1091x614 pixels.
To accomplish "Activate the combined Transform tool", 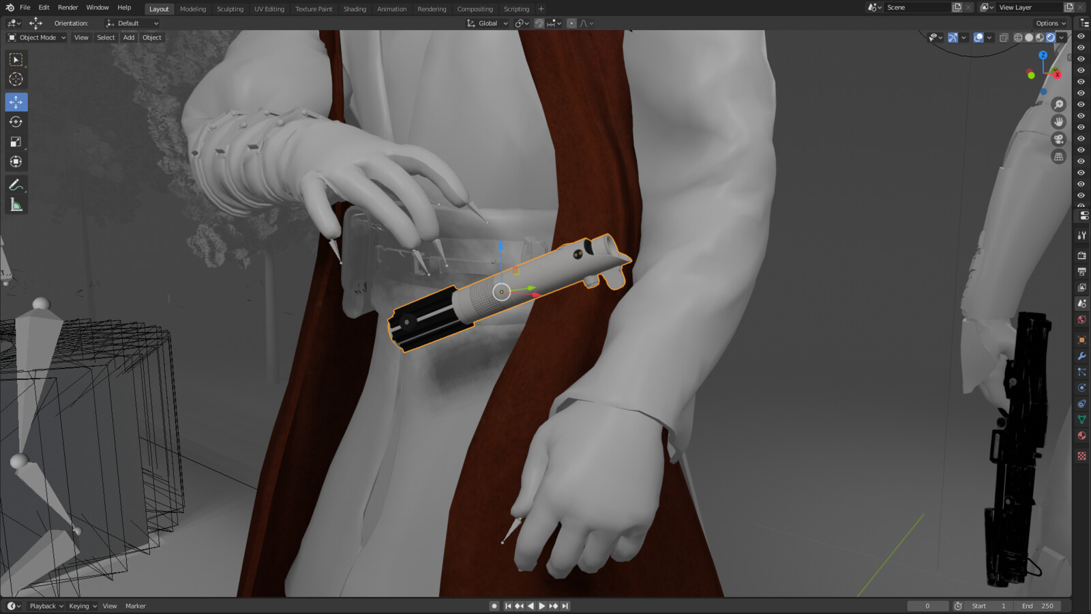I will pos(16,162).
